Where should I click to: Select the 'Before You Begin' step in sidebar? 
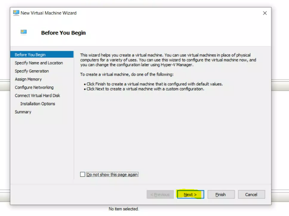pos(30,55)
